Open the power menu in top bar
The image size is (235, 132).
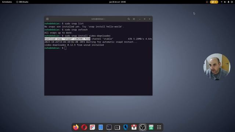[232, 2]
